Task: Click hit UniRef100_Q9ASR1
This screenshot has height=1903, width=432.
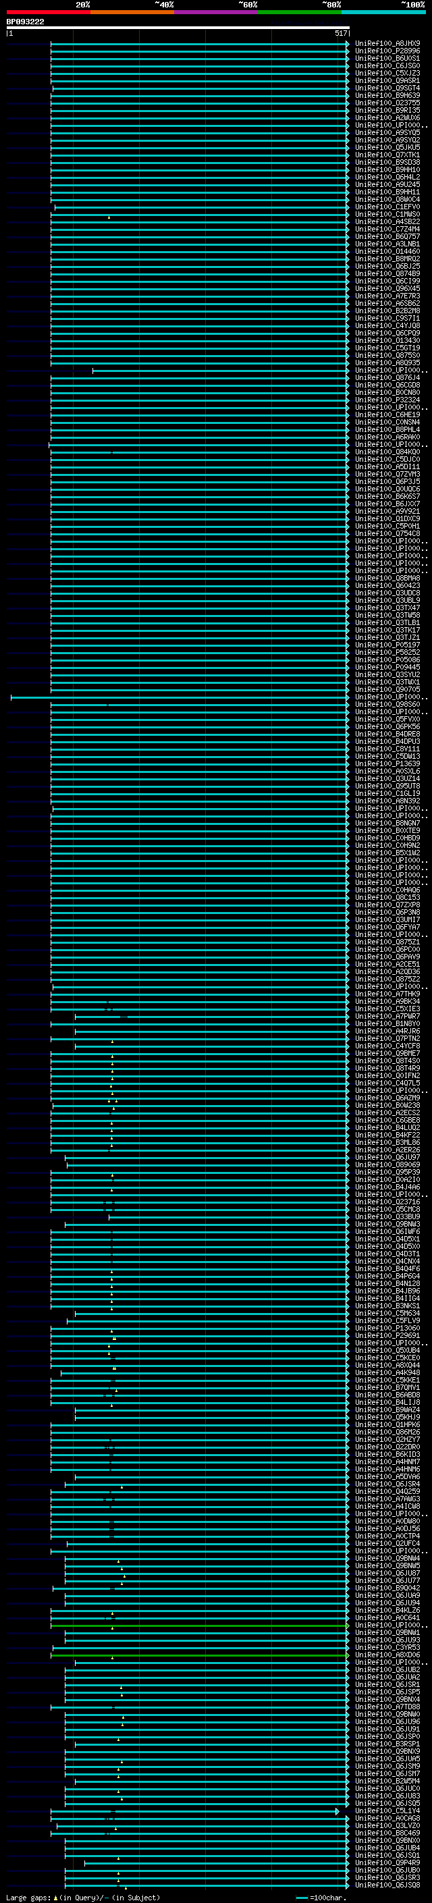Action: 387,80
